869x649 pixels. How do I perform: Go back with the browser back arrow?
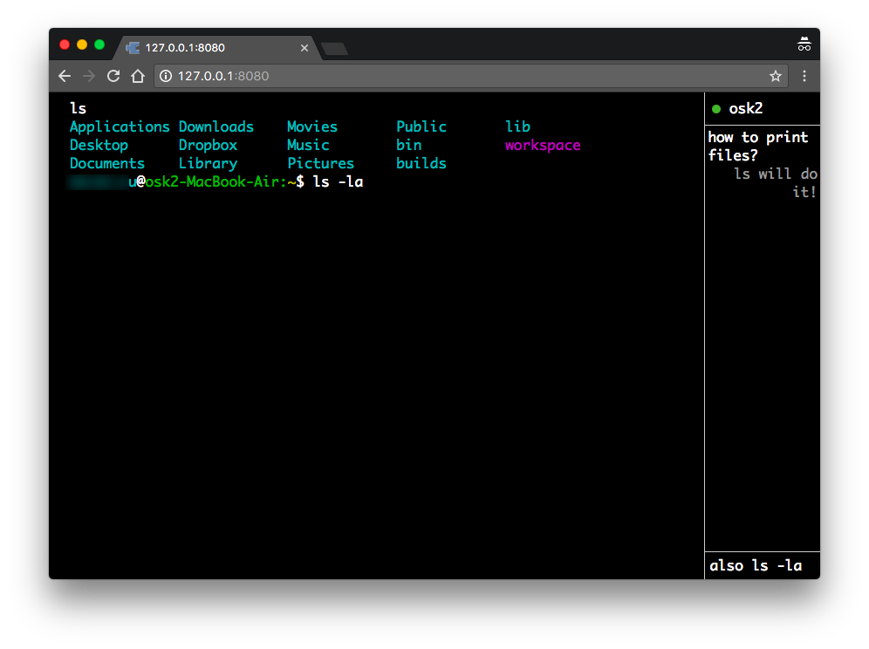click(x=65, y=76)
